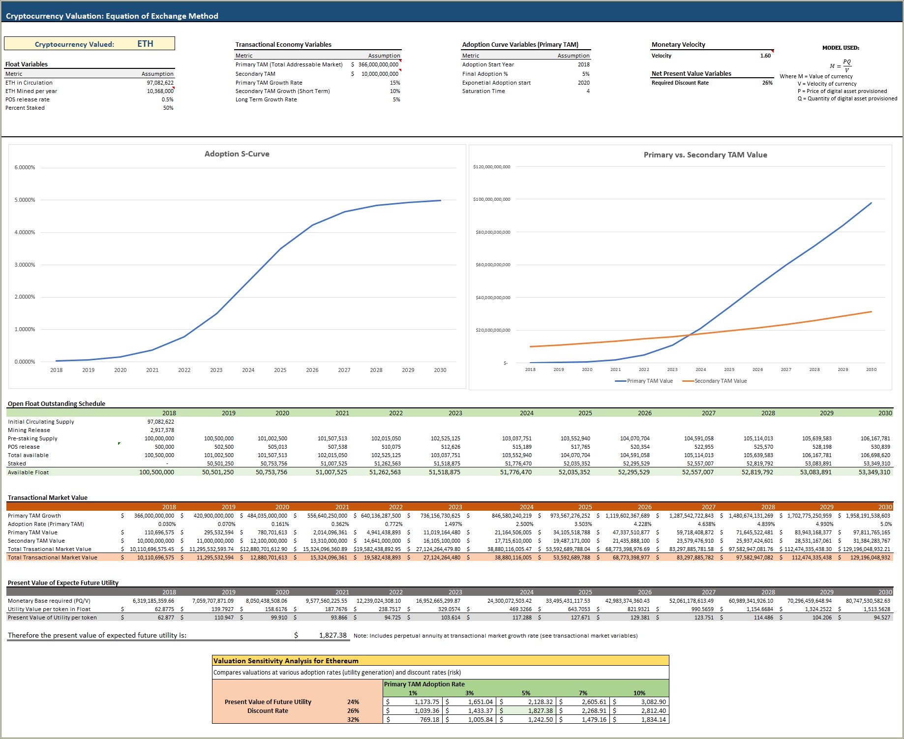
Task: Click ETH Mined per year value 10,368,000
Action: tap(160, 91)
